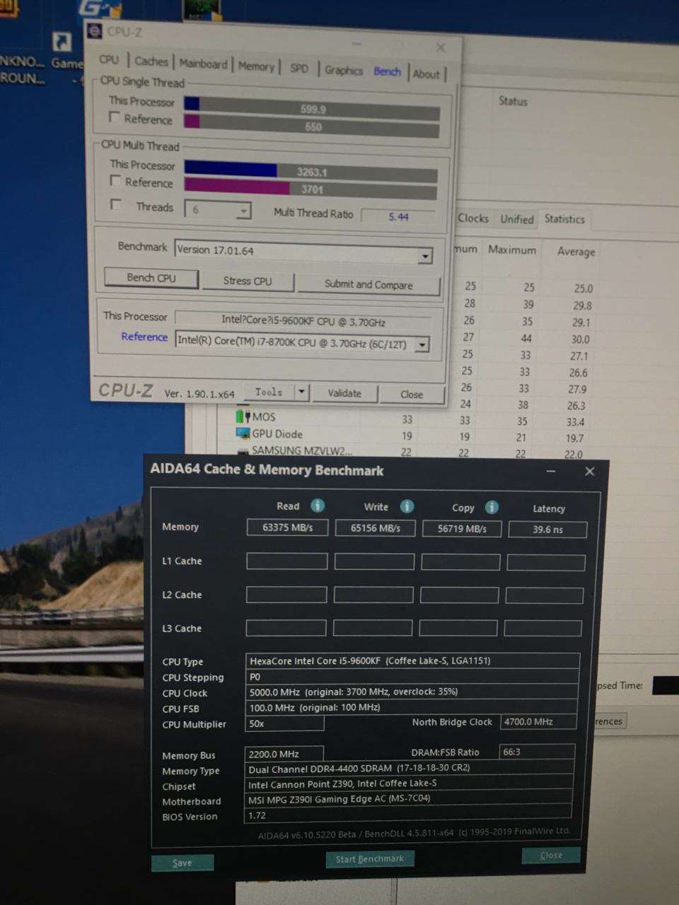Screen dimensions: 679x905
Task: Click Memory Copy value 56719 MB/s
Action: tap(462, 529)
